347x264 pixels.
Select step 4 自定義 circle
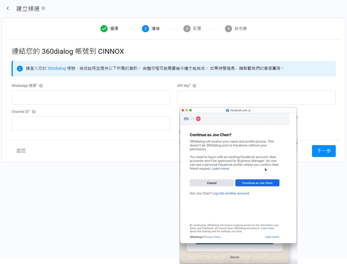[228, 29]
